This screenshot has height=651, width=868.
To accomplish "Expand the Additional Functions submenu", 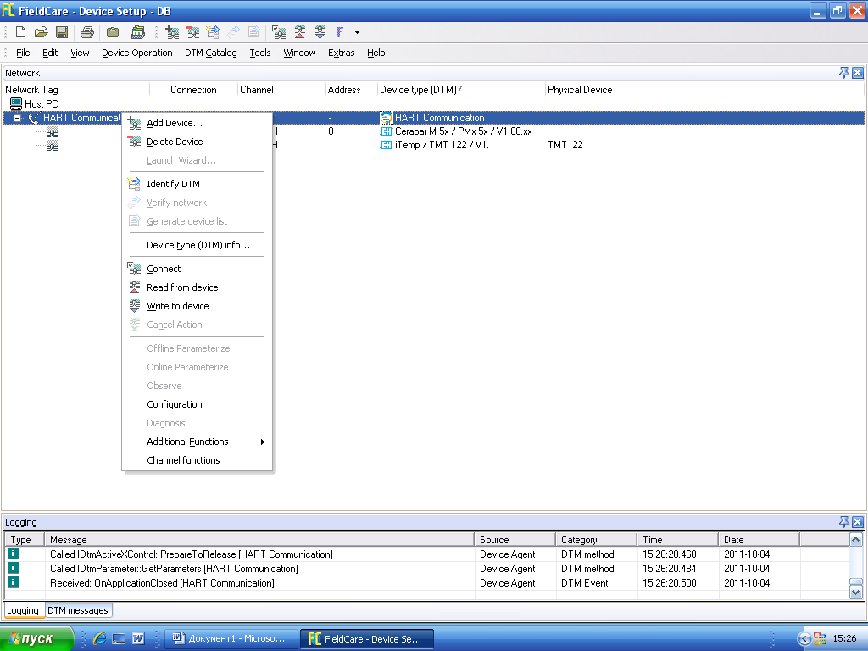I will coord(197,442).
